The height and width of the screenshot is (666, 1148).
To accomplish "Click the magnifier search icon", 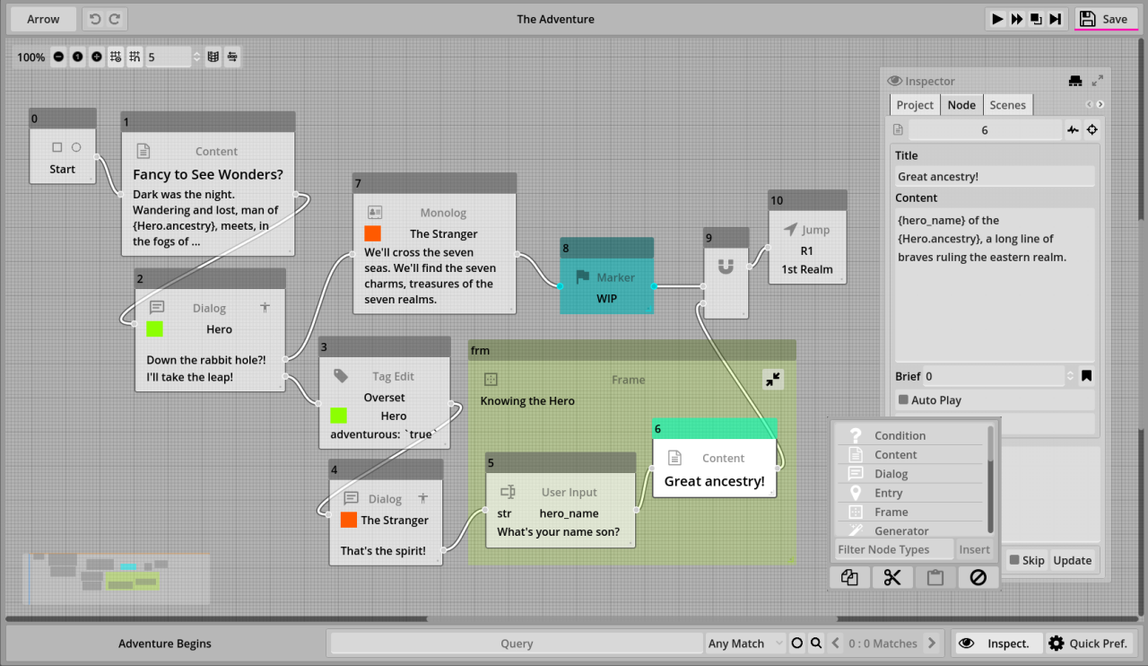I will (x=816, y=644).
